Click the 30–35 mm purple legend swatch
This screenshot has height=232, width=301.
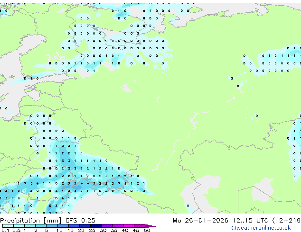tap(107, 226)
